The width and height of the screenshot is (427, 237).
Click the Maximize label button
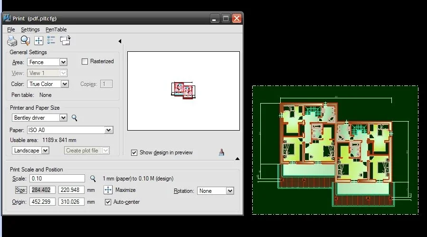[x=125, y=190]
